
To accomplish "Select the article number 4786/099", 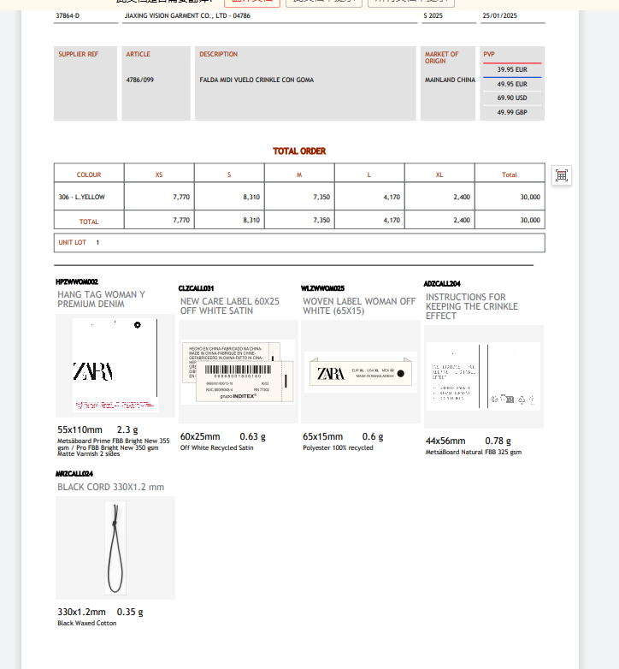I will click(140, 80).
